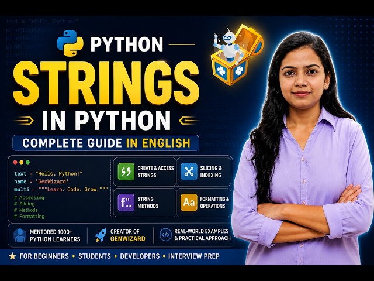The height and width of the screenshot is (281, 374).
Task: Click the orange Aa Formatting icon
Action: click(189, 203)
